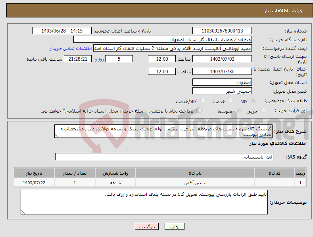
Task: Click the توضیحات خریدار label
Action: pyautogui.click(x=288, y=203)
